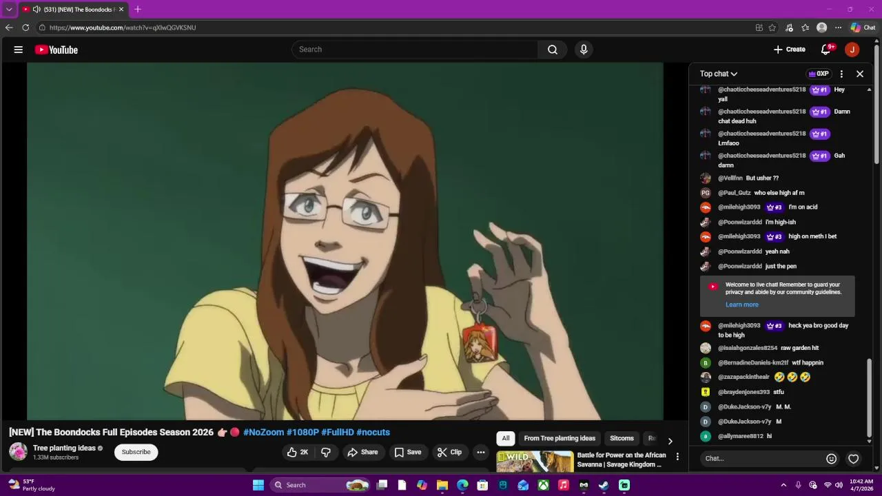Open the browser profile icon
The image size is (882, 496).
[821, 28]
